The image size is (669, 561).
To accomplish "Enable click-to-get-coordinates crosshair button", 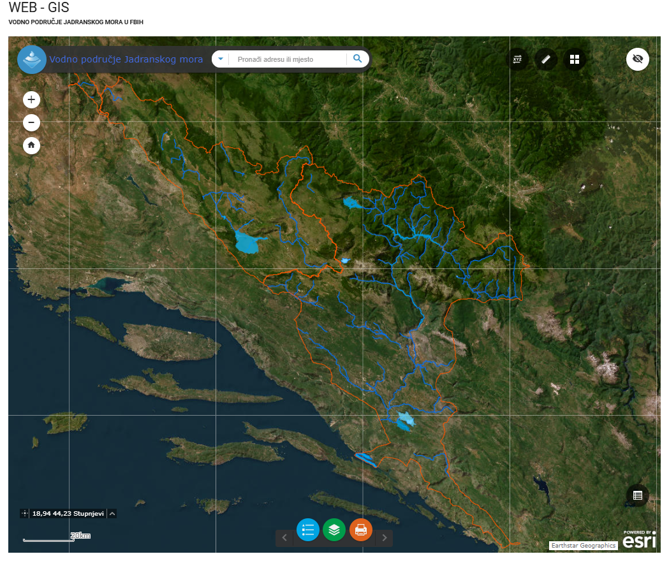I will pyautogui.click(x=25, y=513).
